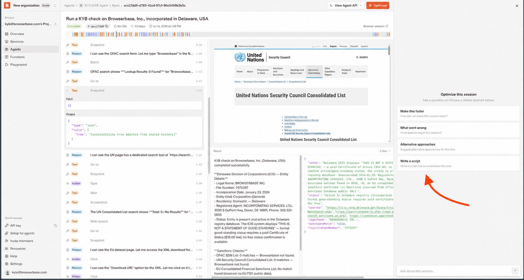The width and height of the screenshot is (524, 280).
Task: Click the Settings gear icon
Action: pos(7,264)
